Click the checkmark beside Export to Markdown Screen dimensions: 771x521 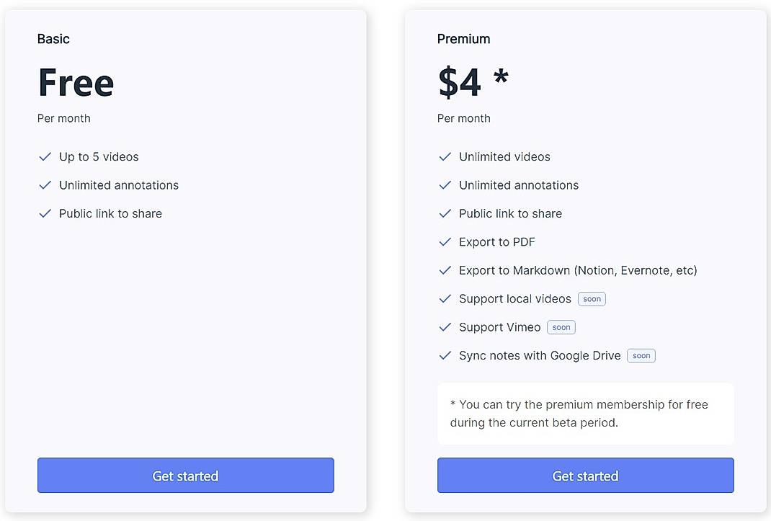tap(445, 270)
